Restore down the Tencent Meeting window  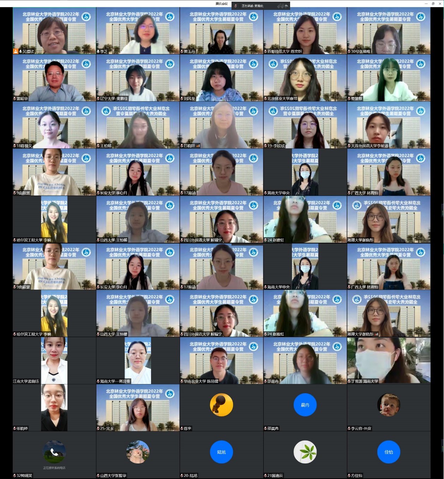[x=433, y=4]
